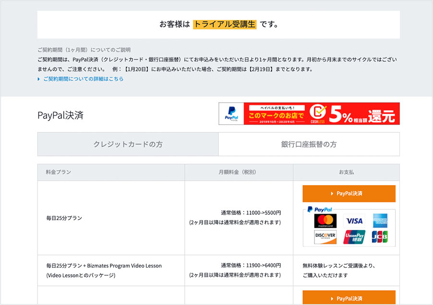Click the Discover card logo

pyautogui.click(x=325, y=237)
